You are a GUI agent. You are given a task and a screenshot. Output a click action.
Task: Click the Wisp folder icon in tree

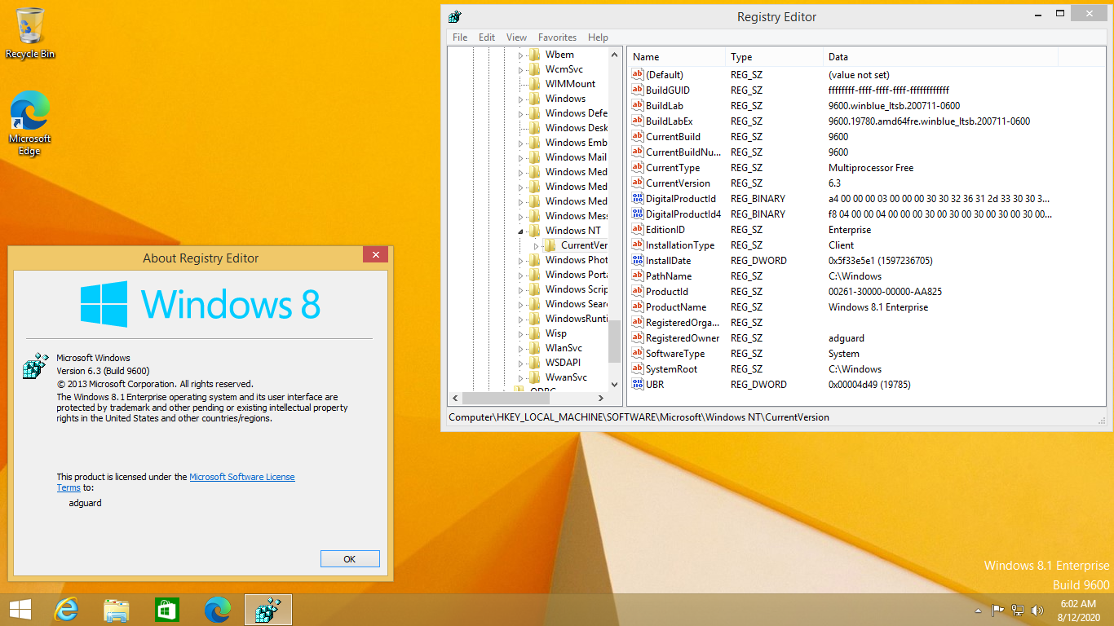(x=535, y=333)
